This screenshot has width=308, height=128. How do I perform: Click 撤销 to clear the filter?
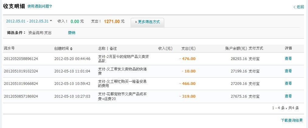71,33
